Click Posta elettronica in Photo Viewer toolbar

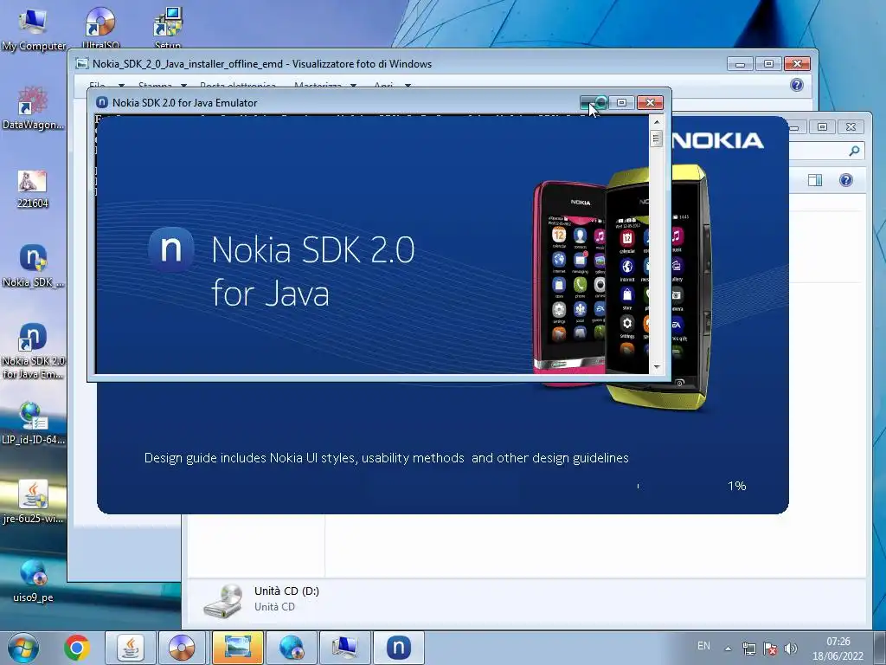point(238,86)
